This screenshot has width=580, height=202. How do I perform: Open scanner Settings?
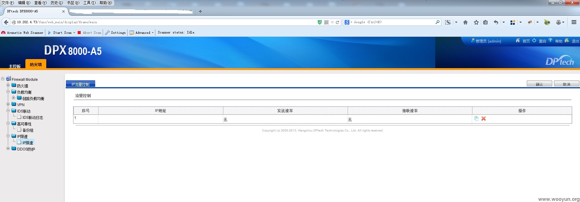coord(115,33)
